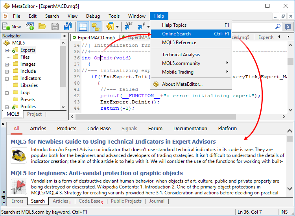Filter search results by Platform
295x216 pixels.
point(227,129)
